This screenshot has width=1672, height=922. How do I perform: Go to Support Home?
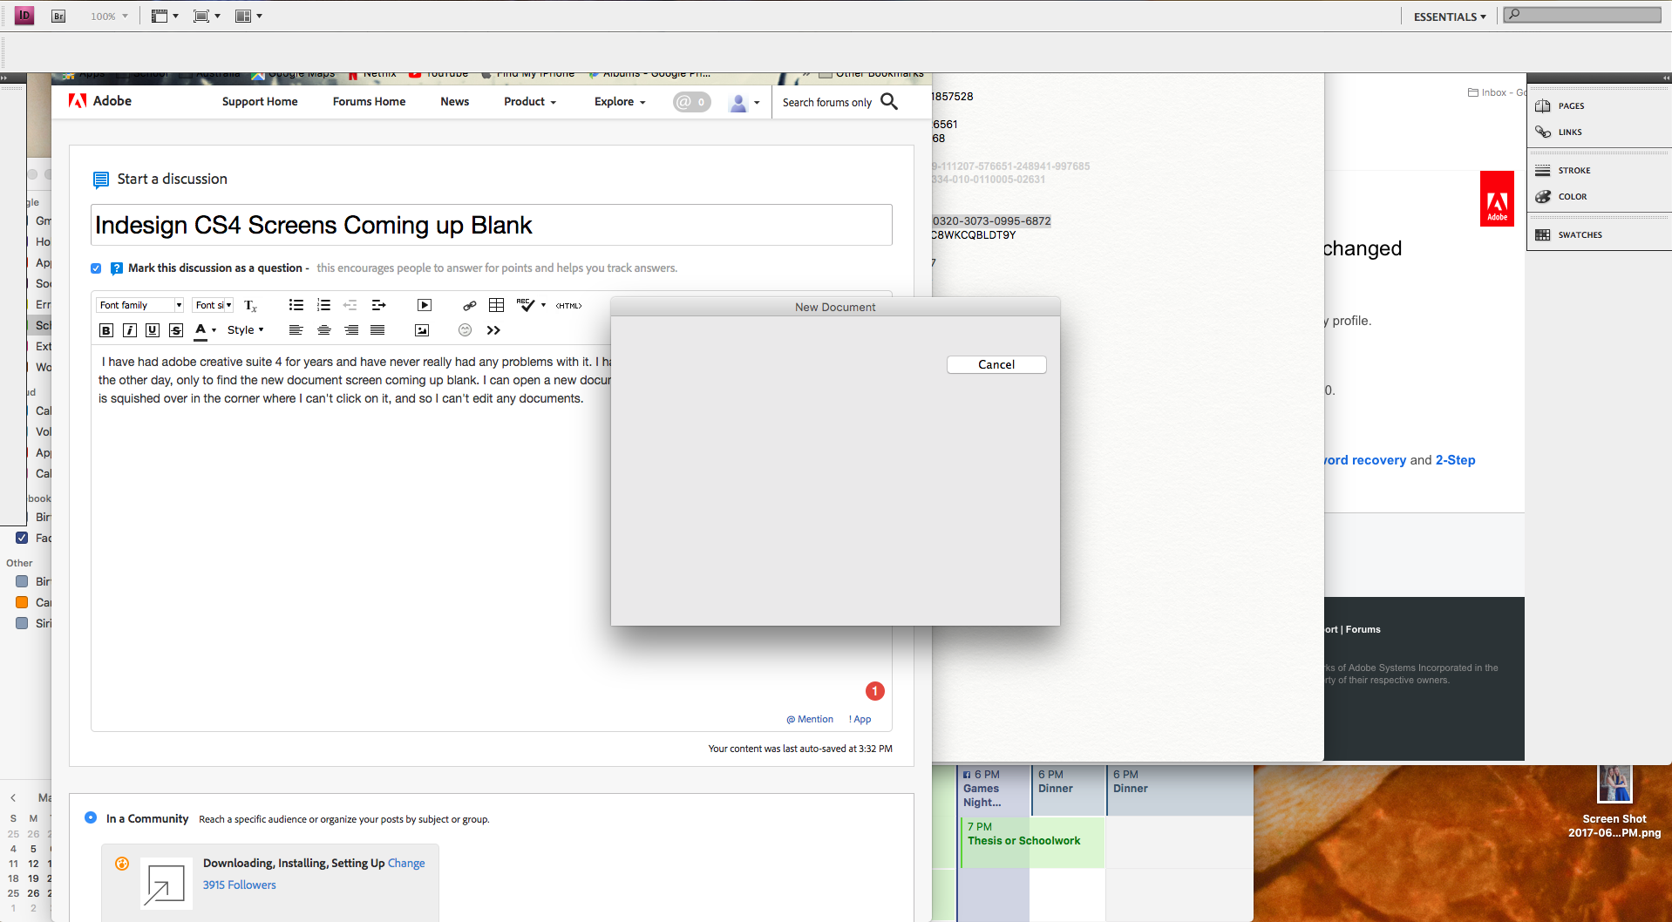coord(260,102)
